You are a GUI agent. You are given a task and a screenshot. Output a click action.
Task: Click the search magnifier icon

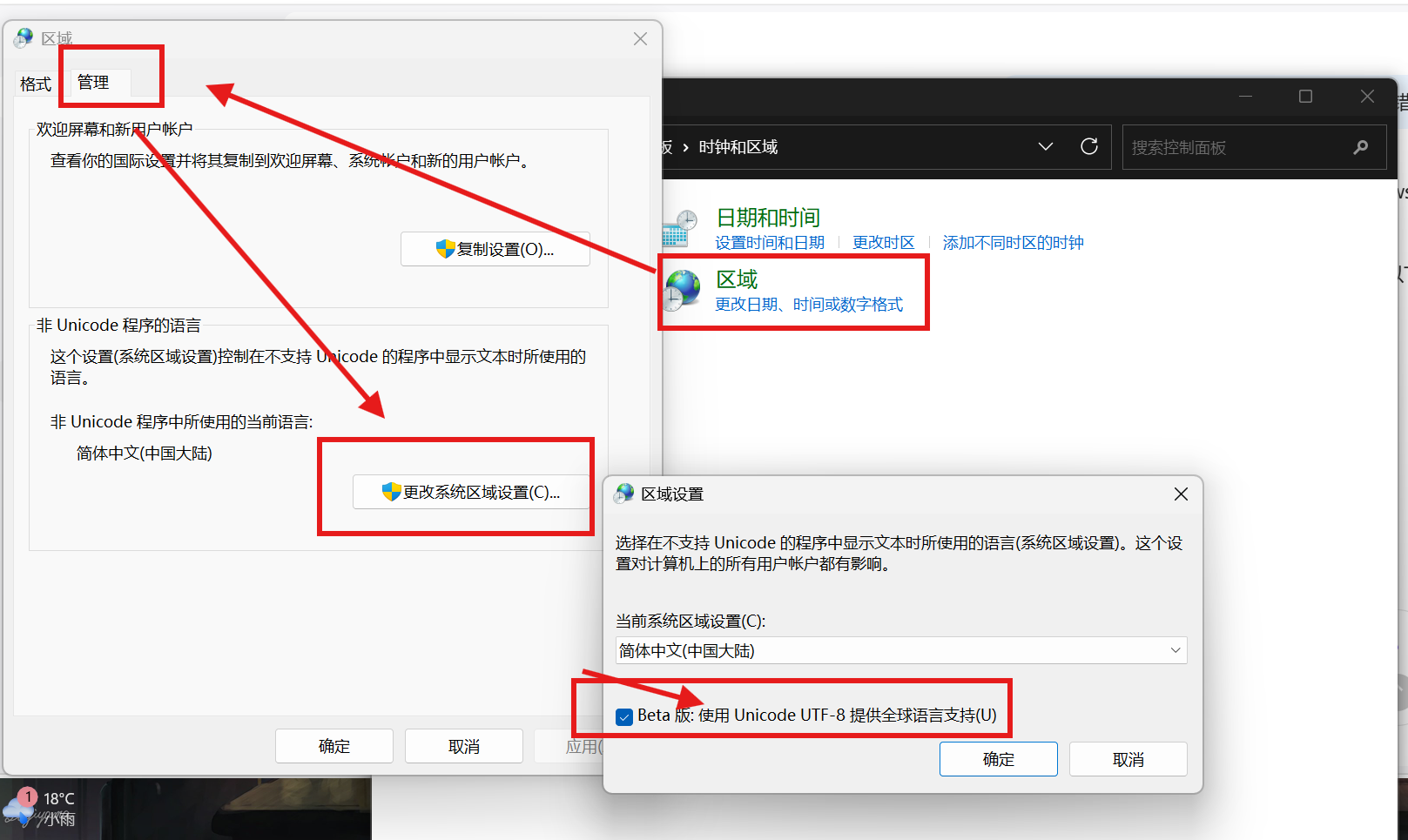(1361, 147)
